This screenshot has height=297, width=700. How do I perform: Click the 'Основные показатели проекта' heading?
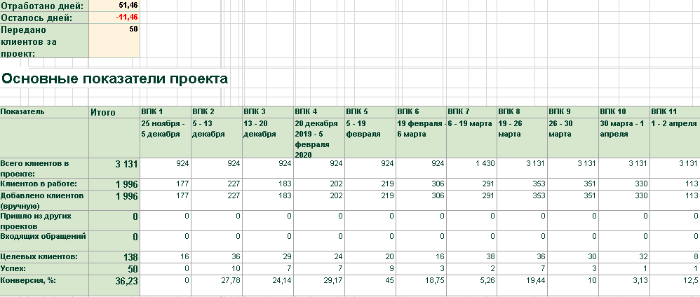point(114,79)
